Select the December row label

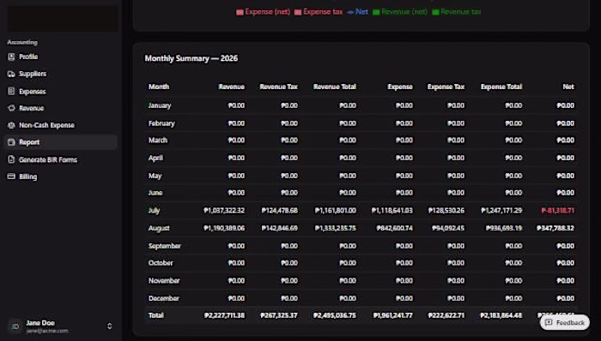click(164, 298)
